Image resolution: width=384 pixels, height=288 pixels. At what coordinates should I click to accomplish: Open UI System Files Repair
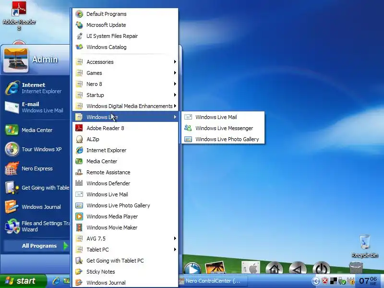(125, 36)
